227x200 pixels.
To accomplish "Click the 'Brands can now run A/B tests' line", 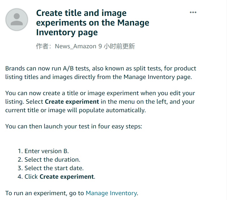I will tap(101, 68).
